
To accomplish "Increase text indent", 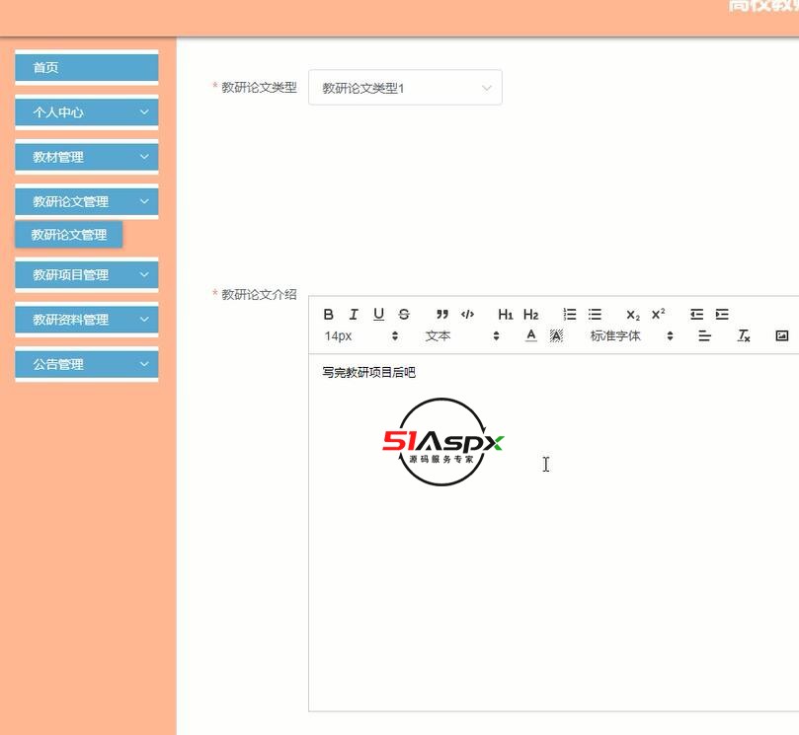I will click(722, 314).
